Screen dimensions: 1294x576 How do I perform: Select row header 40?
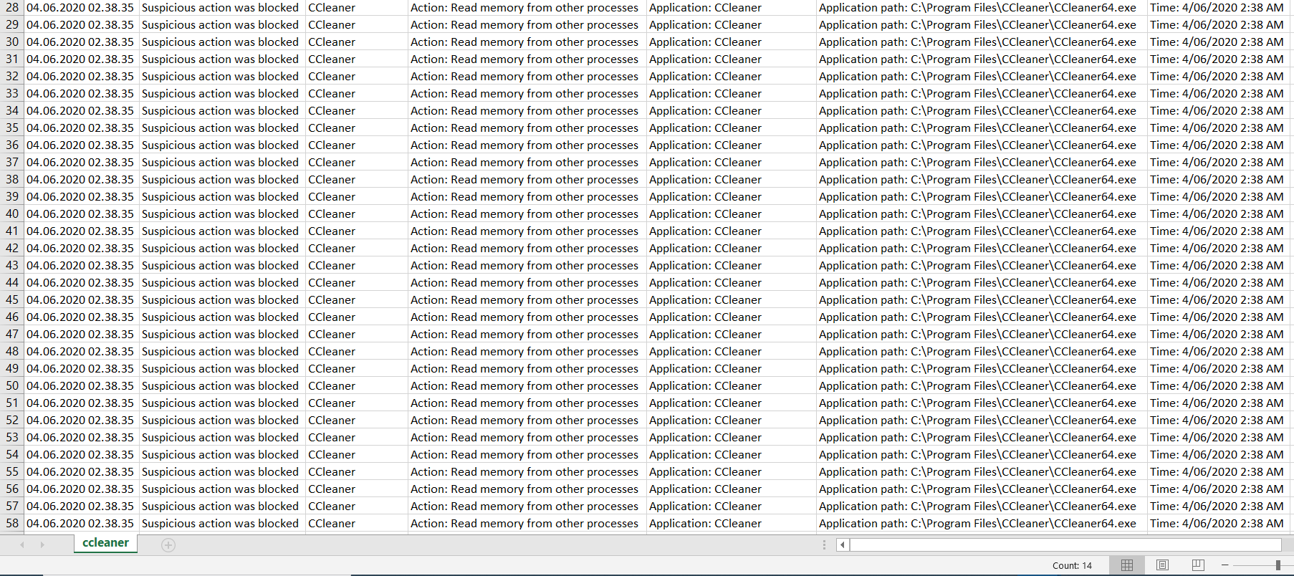(12, 213)
